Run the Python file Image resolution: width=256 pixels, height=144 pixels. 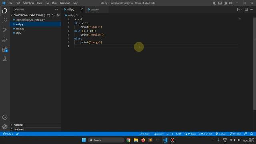tap(238, 10)
